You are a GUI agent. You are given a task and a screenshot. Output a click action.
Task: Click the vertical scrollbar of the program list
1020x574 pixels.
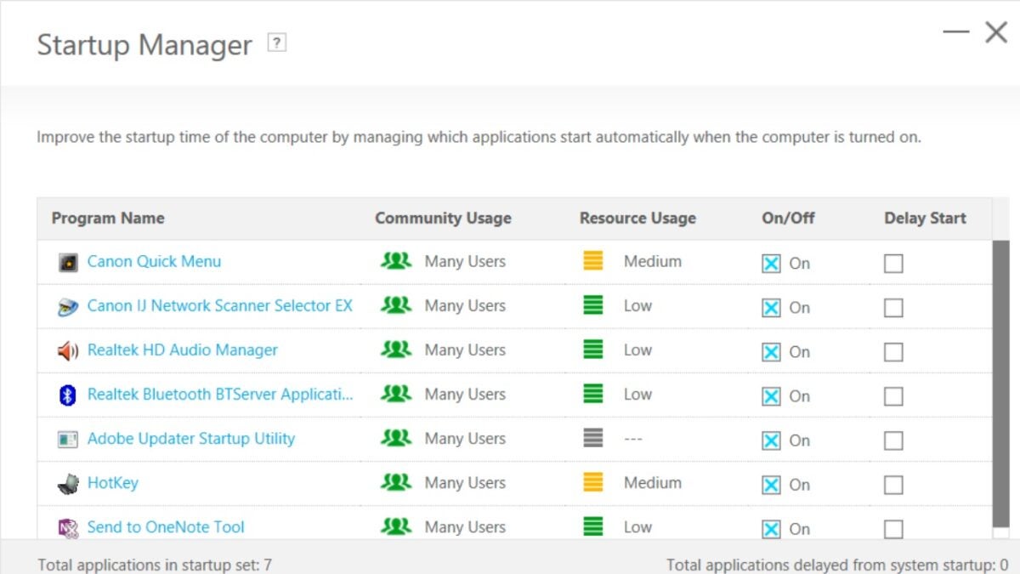[1001, 385]
